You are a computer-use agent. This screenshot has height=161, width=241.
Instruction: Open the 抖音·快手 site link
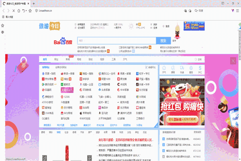(143, 85)
